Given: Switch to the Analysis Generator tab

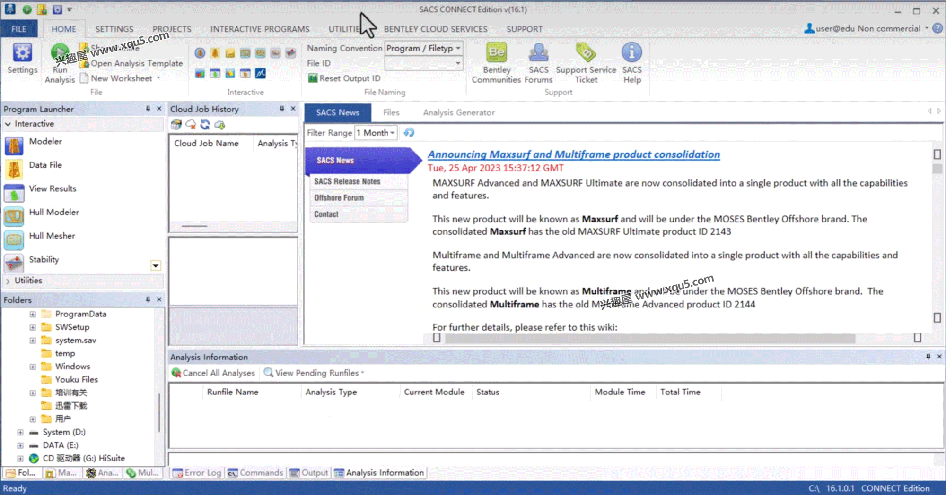Looking at the screenshot, I should 459,112.
